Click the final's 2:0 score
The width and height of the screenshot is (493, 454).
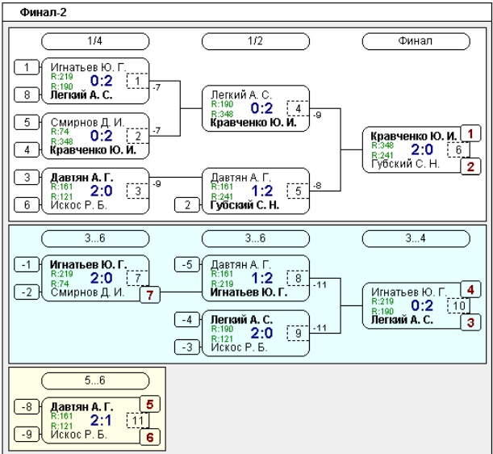422,150
